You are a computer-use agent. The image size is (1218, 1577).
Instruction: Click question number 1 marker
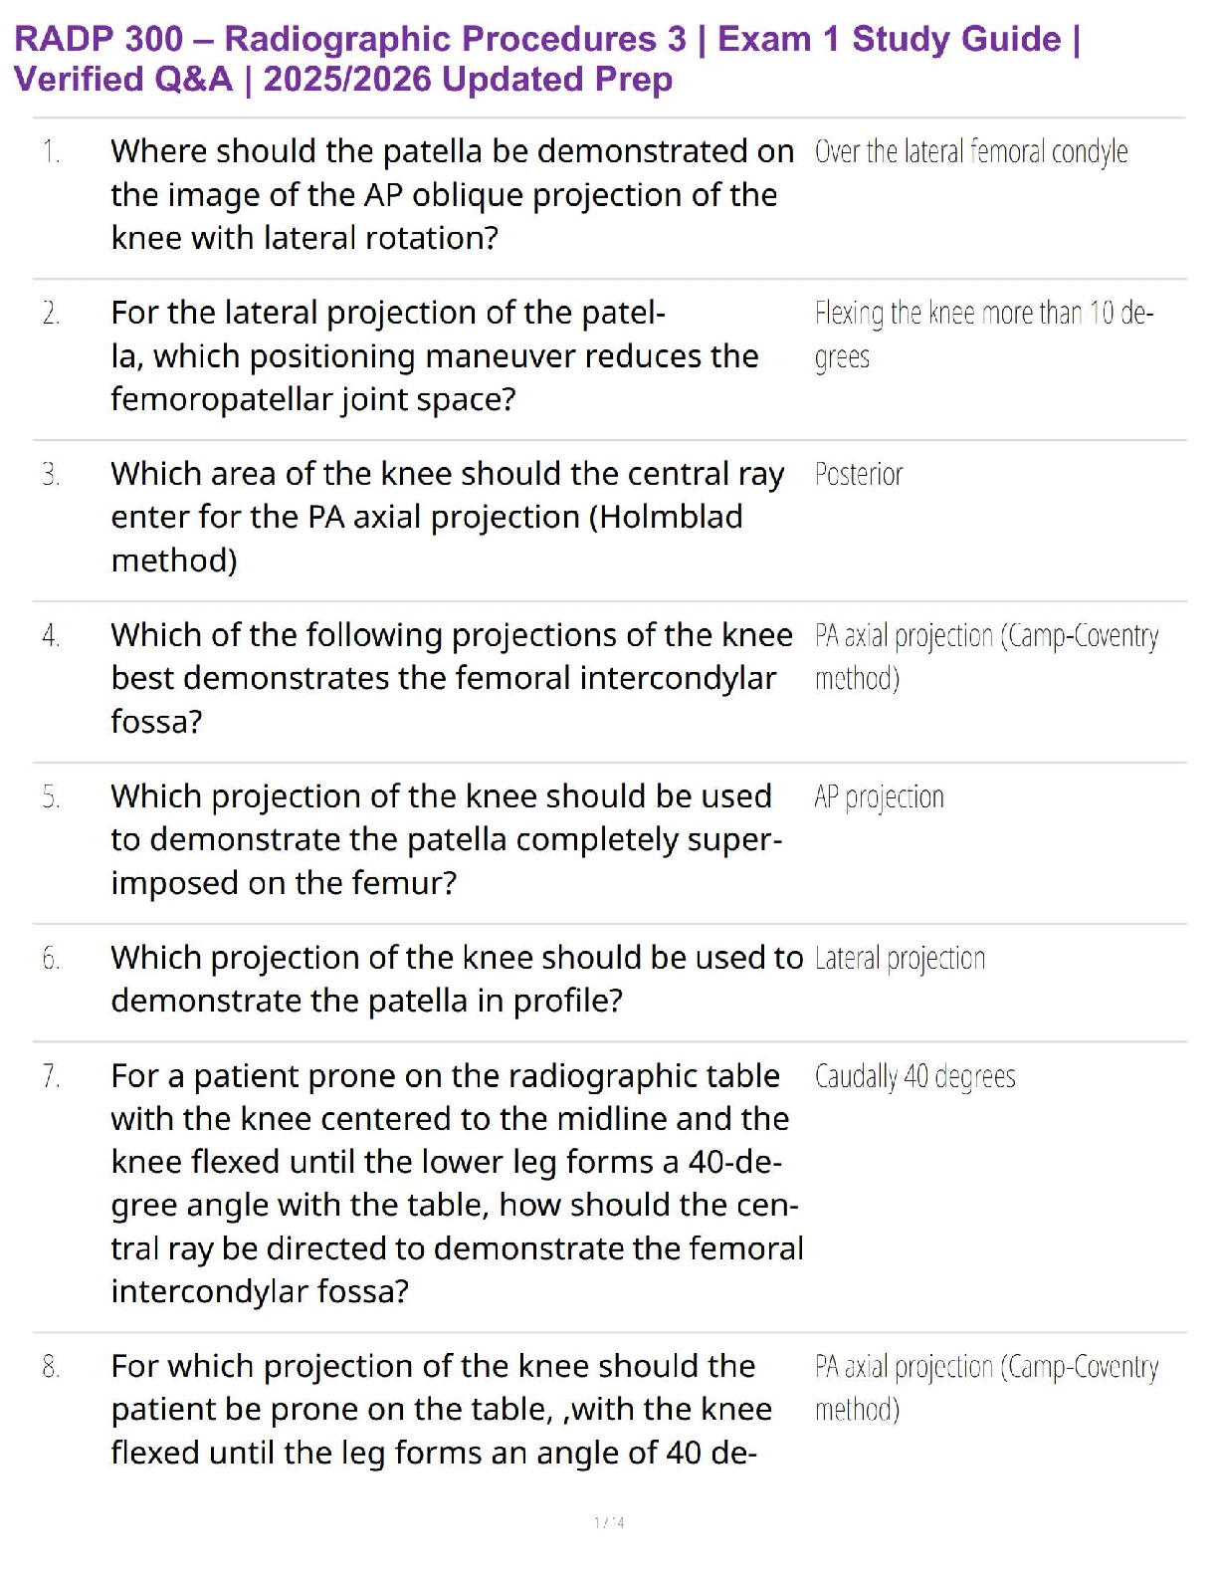pos(51,152)
